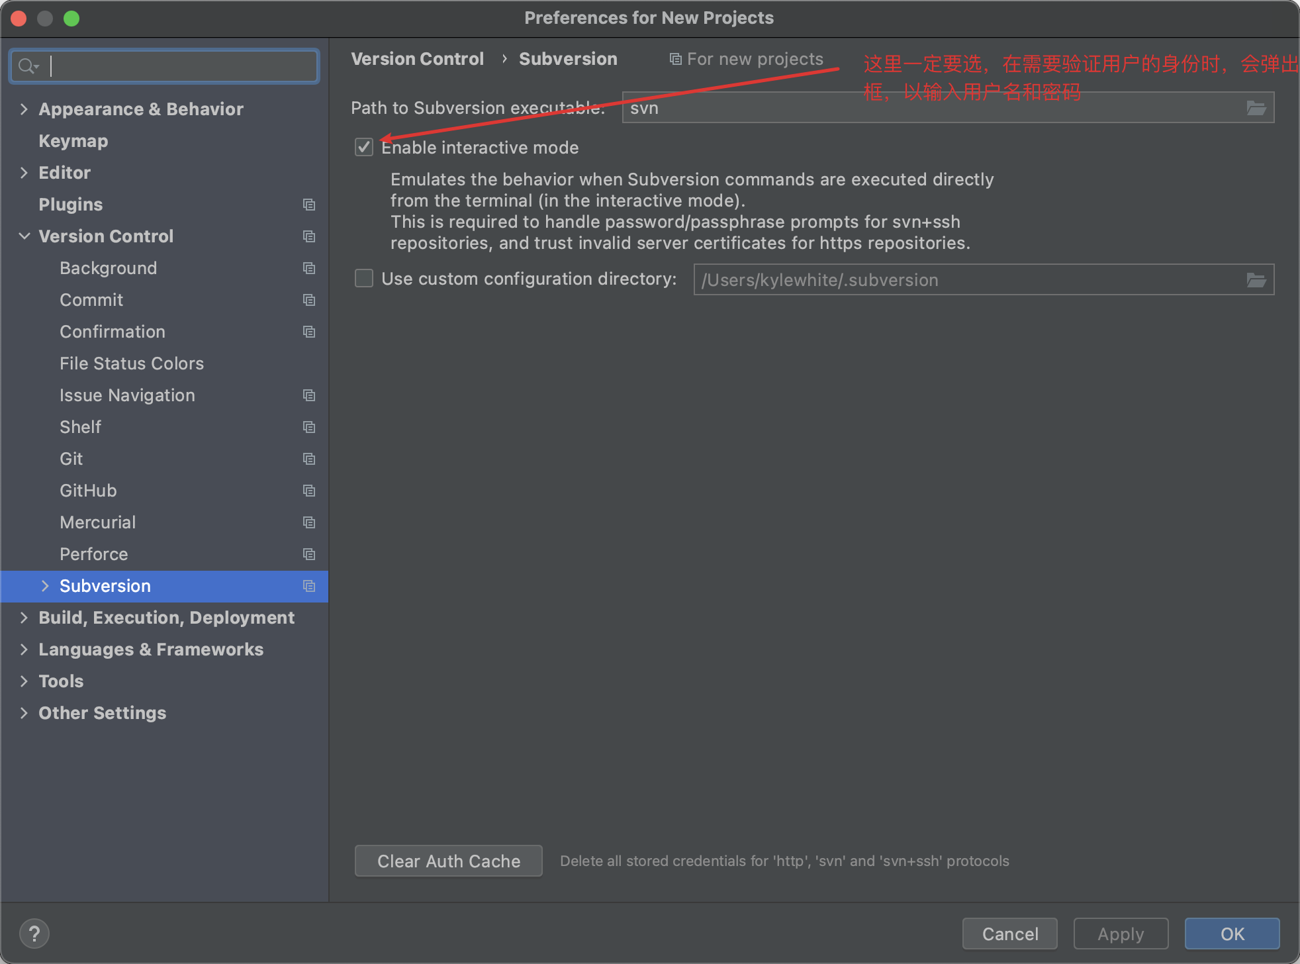Expand Languages & Frameworks section
Screen dimensions: 1300x964
(x=24, y=650)
